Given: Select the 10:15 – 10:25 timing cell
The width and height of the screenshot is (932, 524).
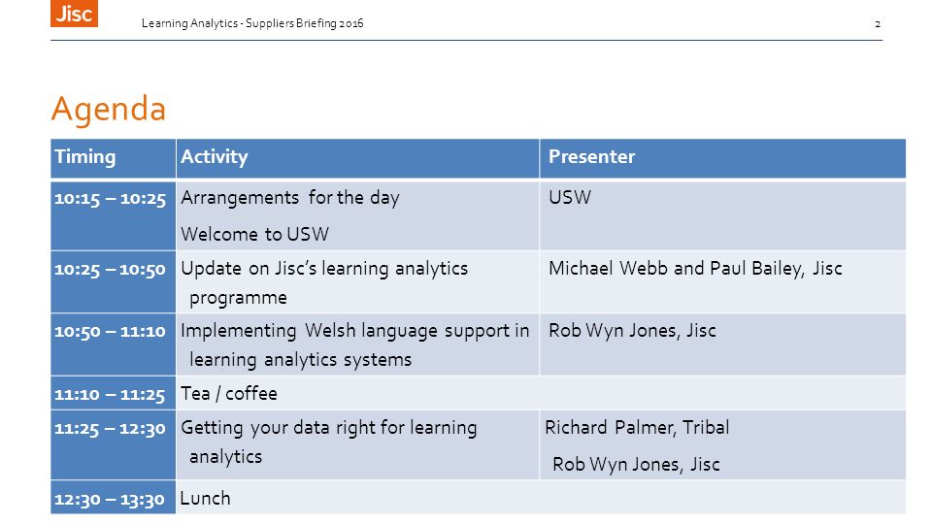Looking at the screenshot, I should pos(113,215).
